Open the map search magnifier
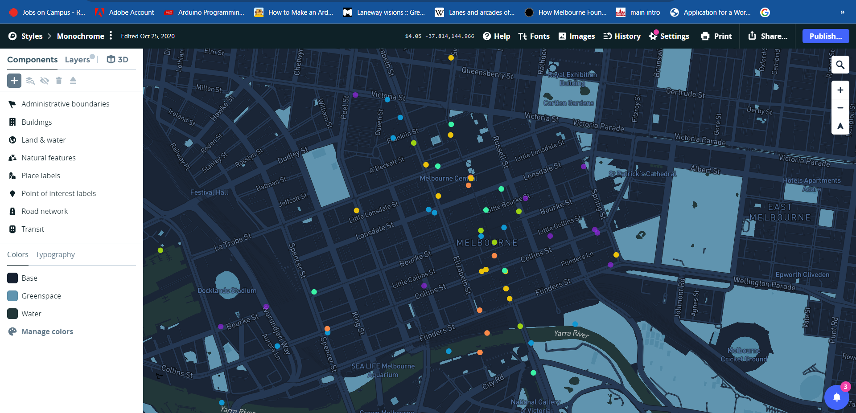The image size is (856, 413). (840, 65)
